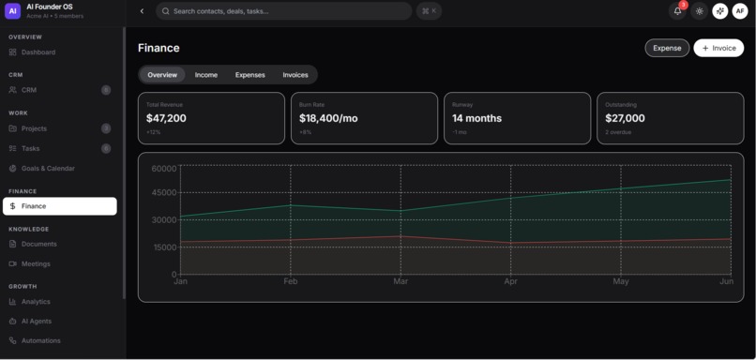This screenshot has height=360, width=756.
Task: Open Tasks list
Action: click(x=60, y=148)
